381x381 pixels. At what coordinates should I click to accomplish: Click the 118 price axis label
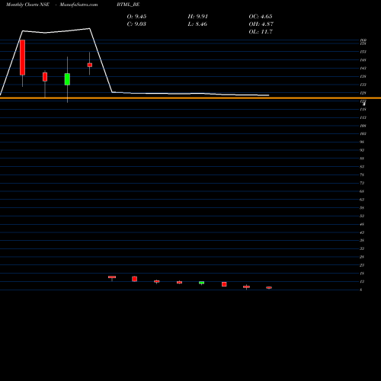(363, 110)
